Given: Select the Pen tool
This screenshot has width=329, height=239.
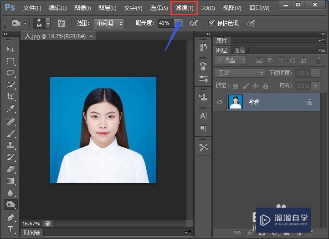Looking at the screenshot, I should coord(10,218).
